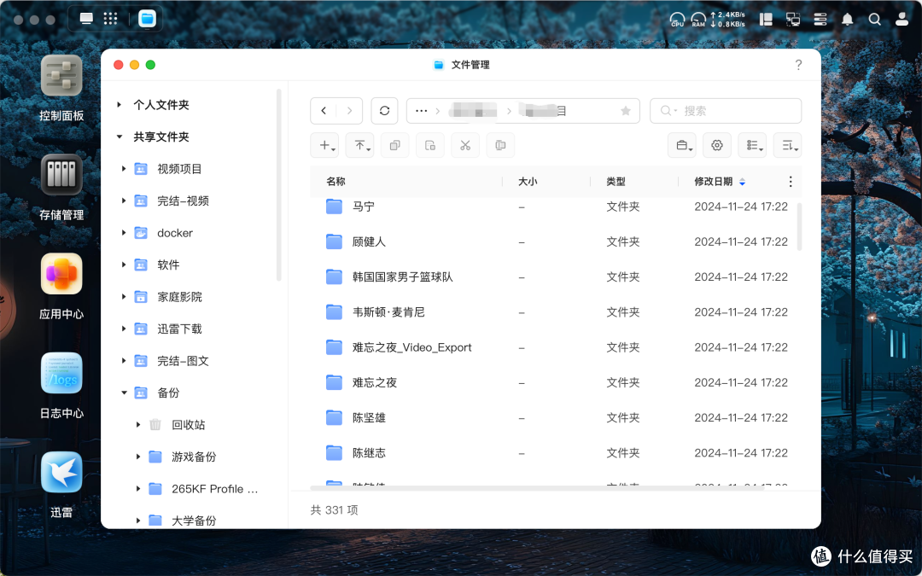
Task: Open the 日志中心 desktop icon
Action: click(61, 373)
